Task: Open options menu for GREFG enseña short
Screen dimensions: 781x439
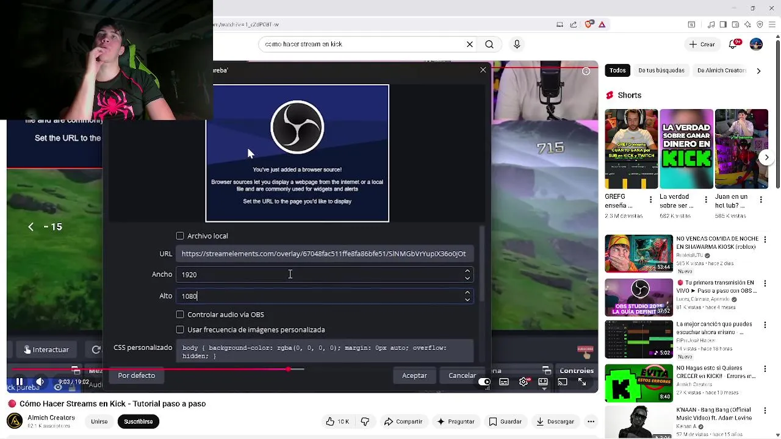Action: 650,199
